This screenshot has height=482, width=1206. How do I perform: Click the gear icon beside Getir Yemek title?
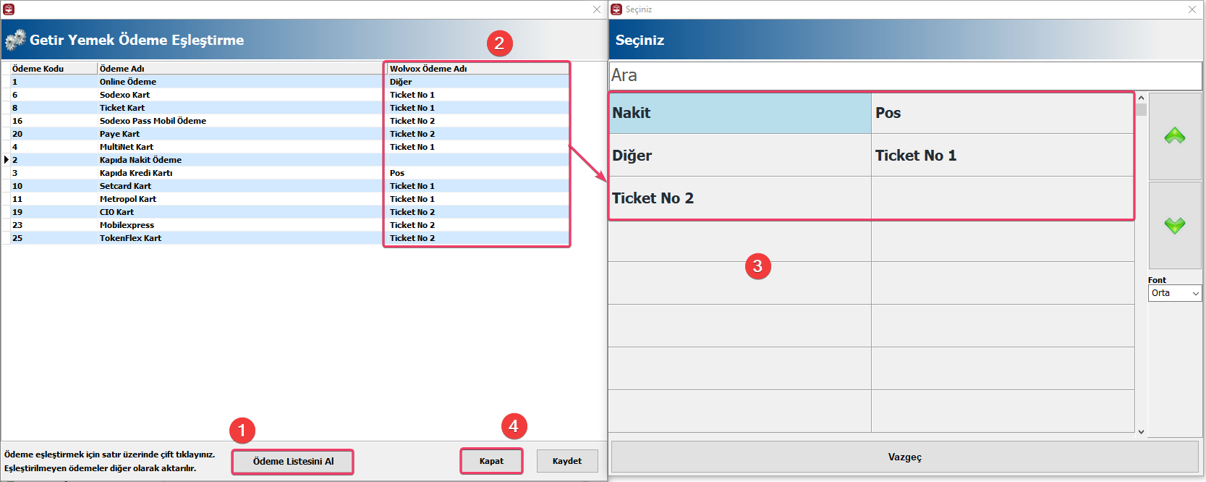click(x=15, y=40)
